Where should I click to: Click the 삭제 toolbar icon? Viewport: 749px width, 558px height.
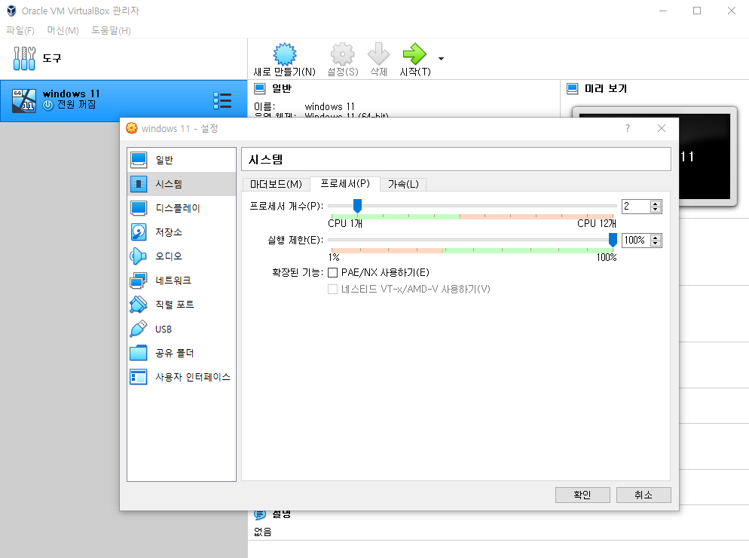click(378, 53)
